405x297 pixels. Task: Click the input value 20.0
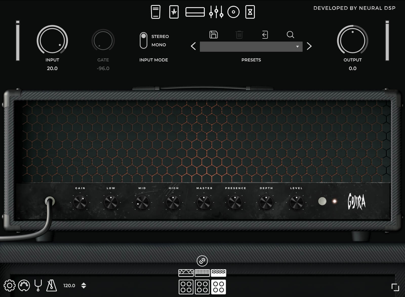pos(52,68)
